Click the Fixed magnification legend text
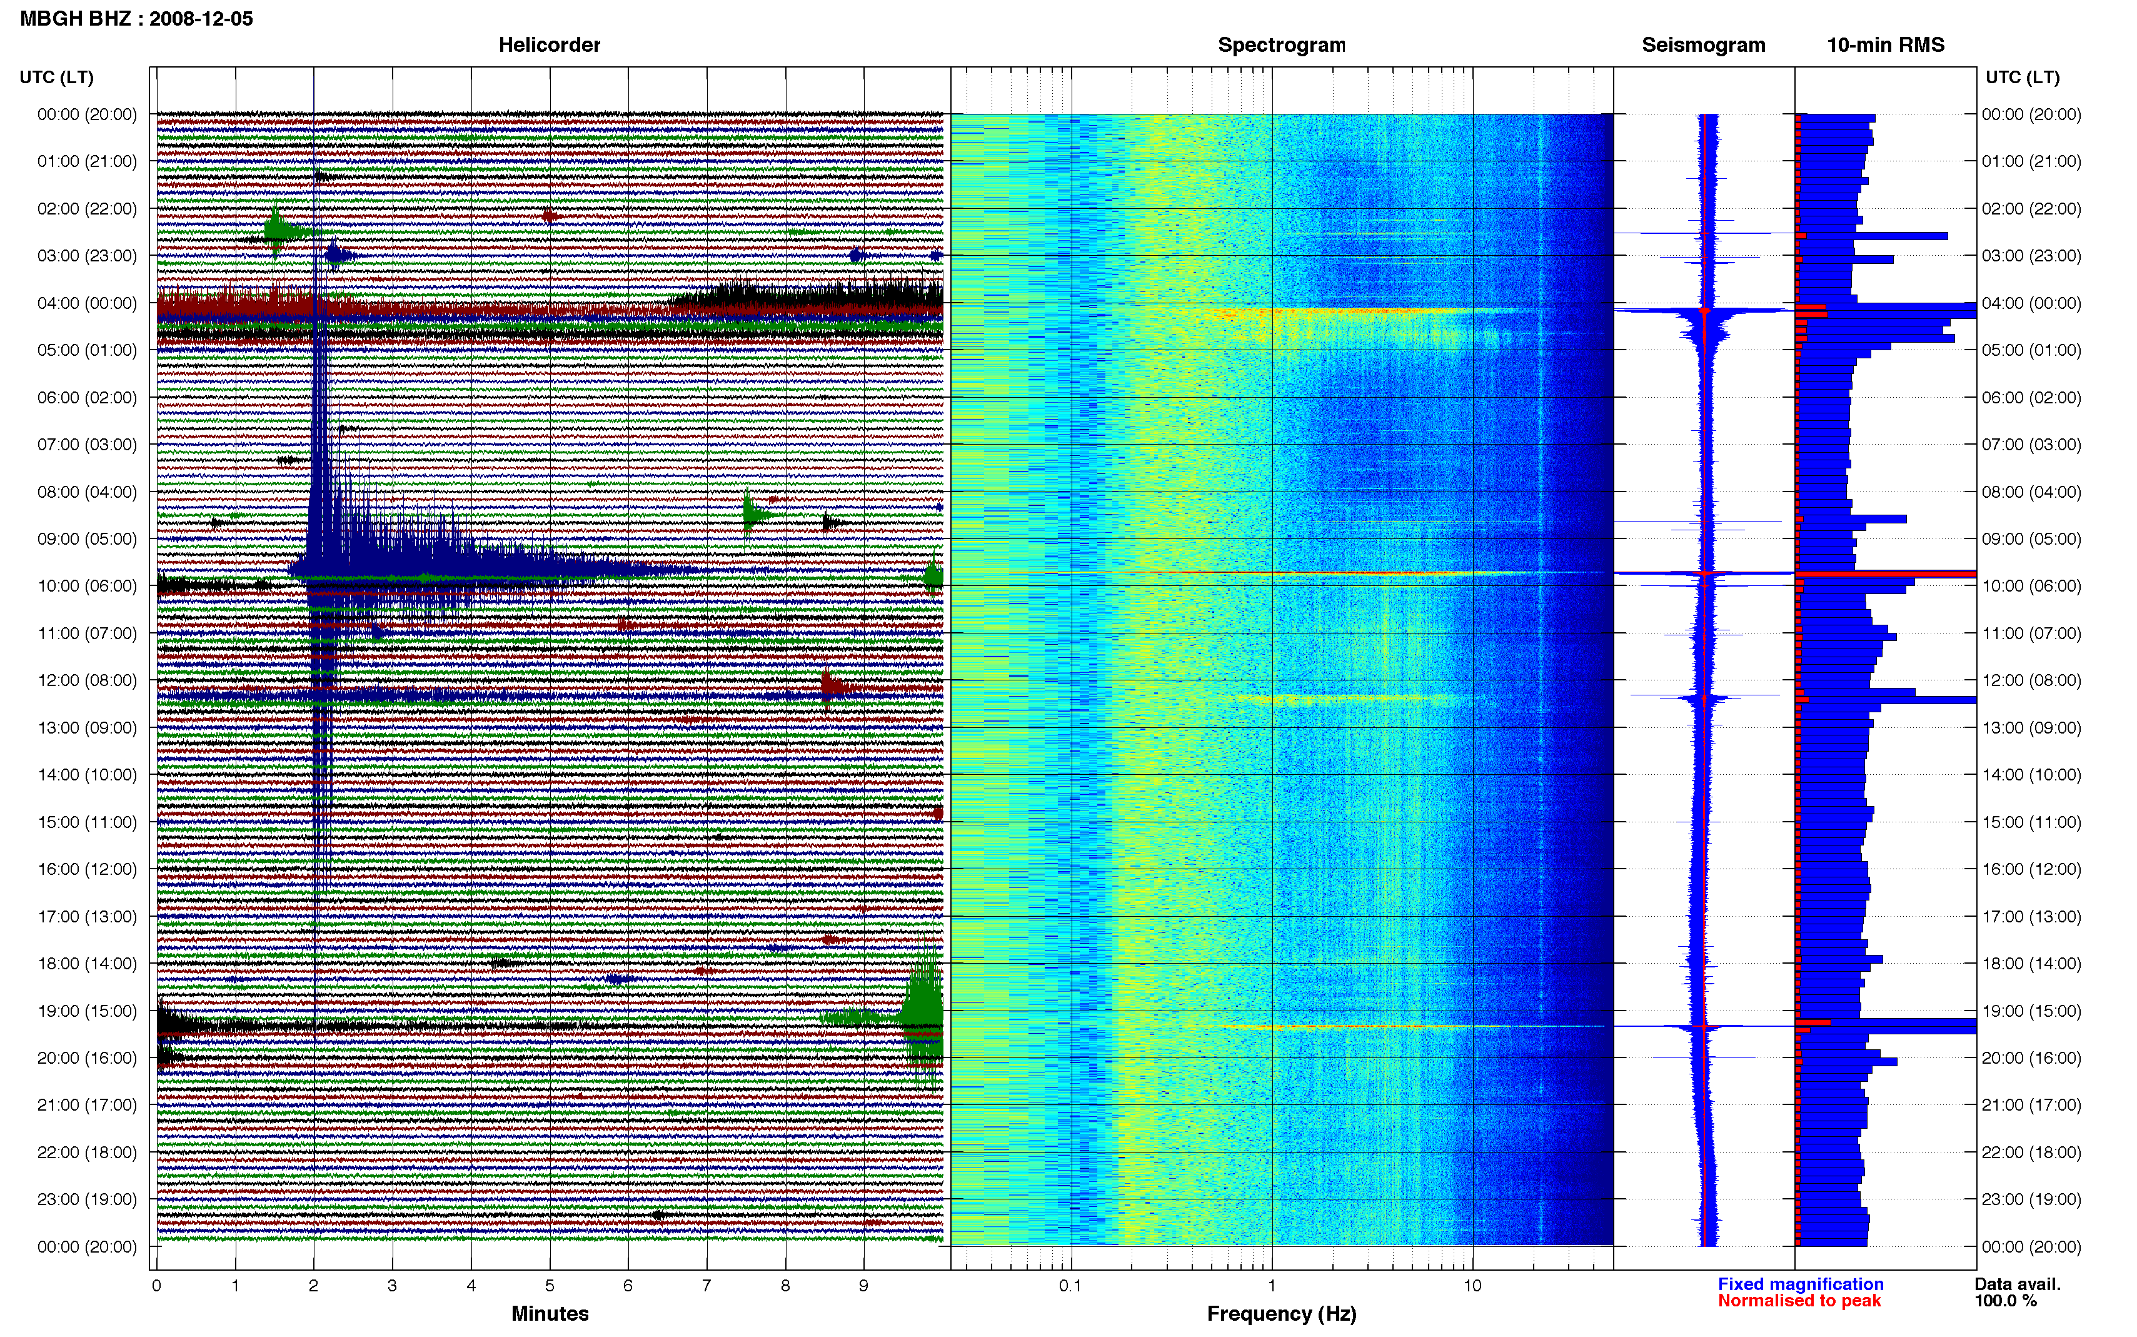This screenshot has width=2137, height=1337. coord(1800,1284)
